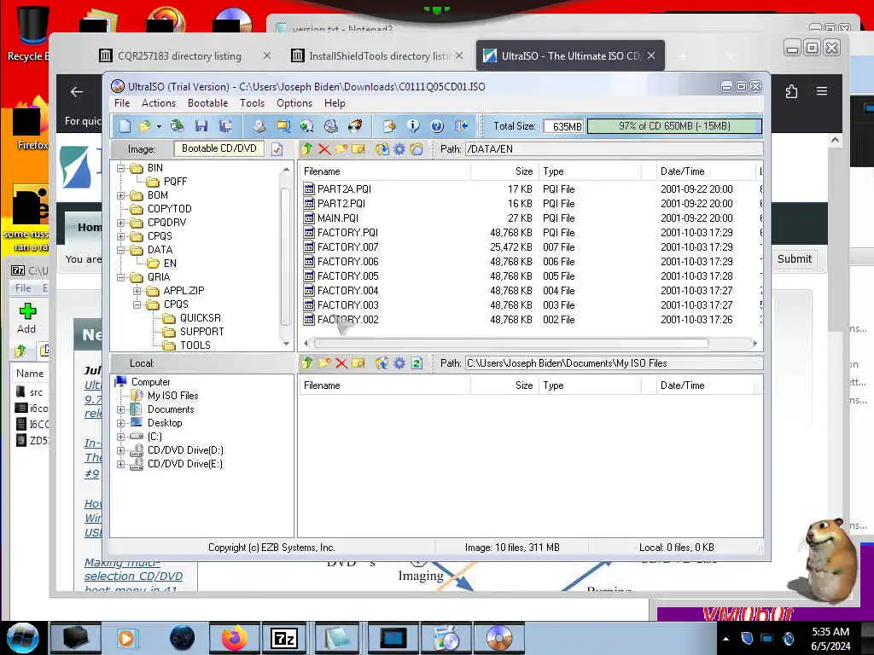Open the dropdown arrow next to Open icon
The height and width of the screenshot is (655, 874).
point(159,126)
